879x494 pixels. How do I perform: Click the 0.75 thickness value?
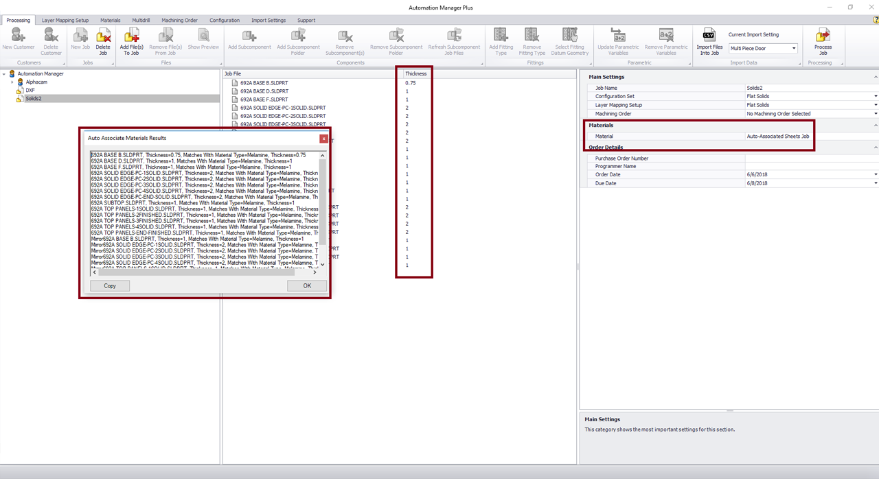tap(410, 83)
